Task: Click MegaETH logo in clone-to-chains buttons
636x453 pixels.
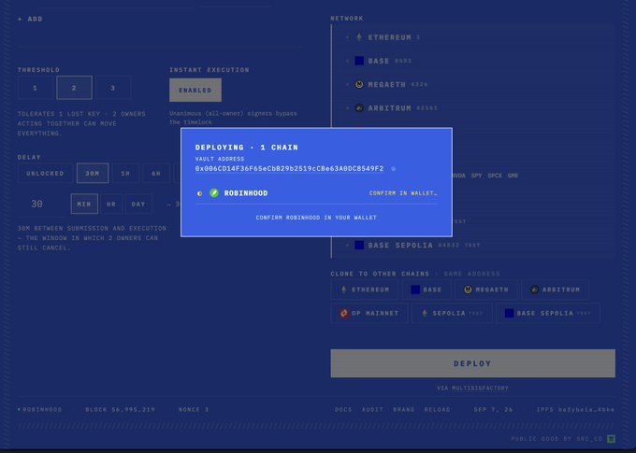Action: pyautogui.click(x=468, y=290)
